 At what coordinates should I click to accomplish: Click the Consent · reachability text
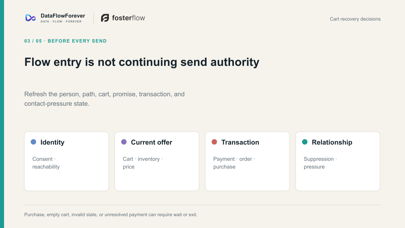tap(46, 163)
